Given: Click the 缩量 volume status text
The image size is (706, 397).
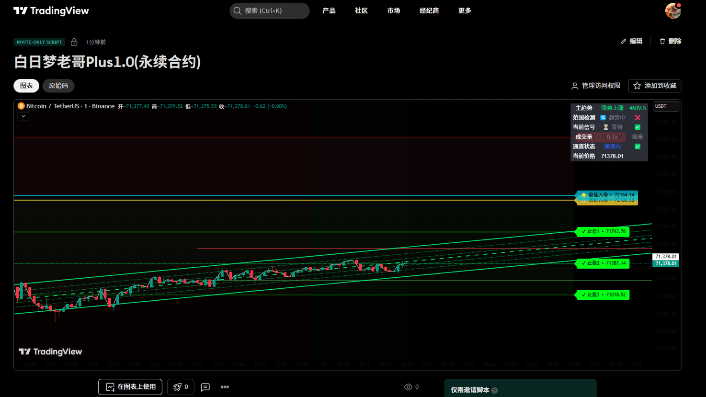Looking at the screenshot, I should coord(638,137).
